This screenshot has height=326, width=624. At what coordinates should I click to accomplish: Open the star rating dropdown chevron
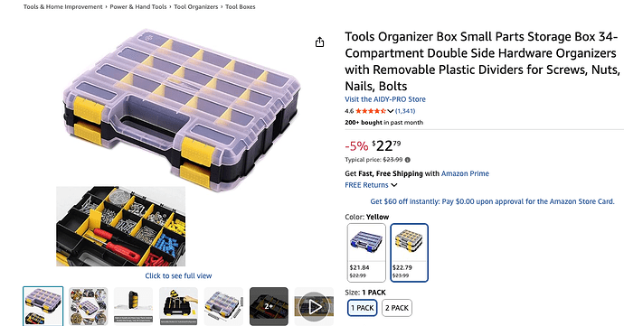[x=391, y=111]
